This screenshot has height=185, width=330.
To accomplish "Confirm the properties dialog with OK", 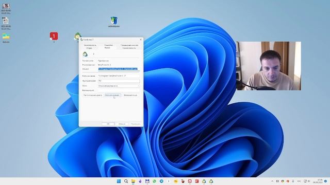I will click(108, 124).
